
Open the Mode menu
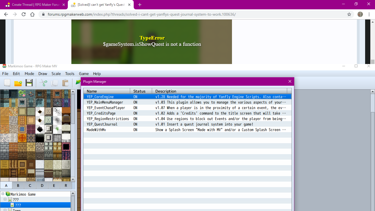pyautogui.click(x=29, y=74)
